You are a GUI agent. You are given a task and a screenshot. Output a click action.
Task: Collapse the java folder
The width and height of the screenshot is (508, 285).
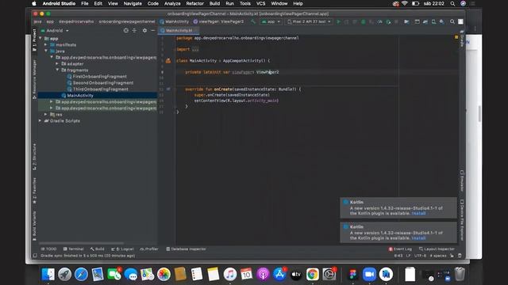click(x=46, y=51)
